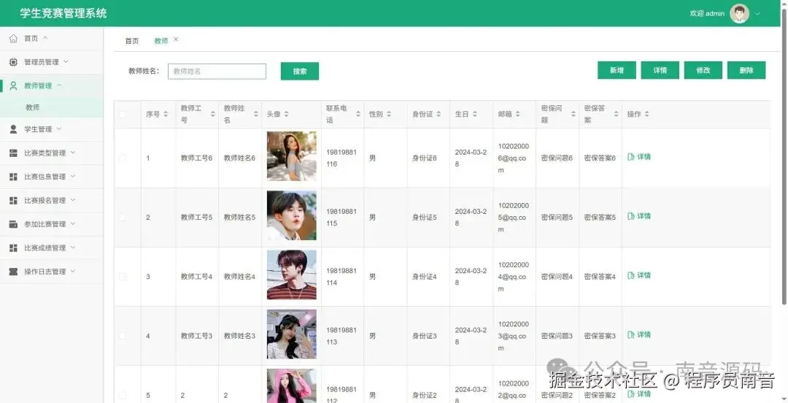
Task: Click the 比赛成绩管理 grid icon
Action: [x=14, y=247]
